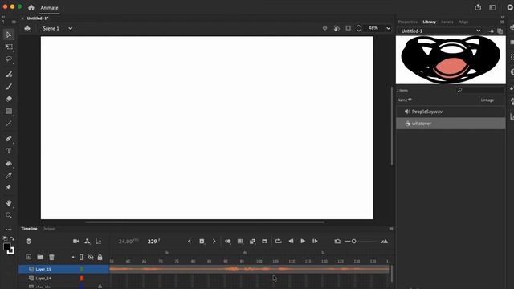Image resolution: width=514 pixels, height=289 pixels.
Task: Click the Linkage column header
Action: (487, 100)
